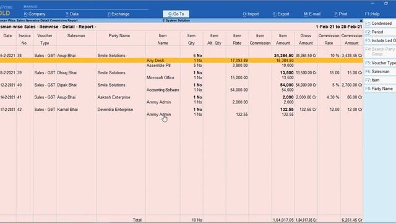Click commission amount 2,700.00 Cr
The height and width of the screenshot is (223, 396).
(352, 85)
